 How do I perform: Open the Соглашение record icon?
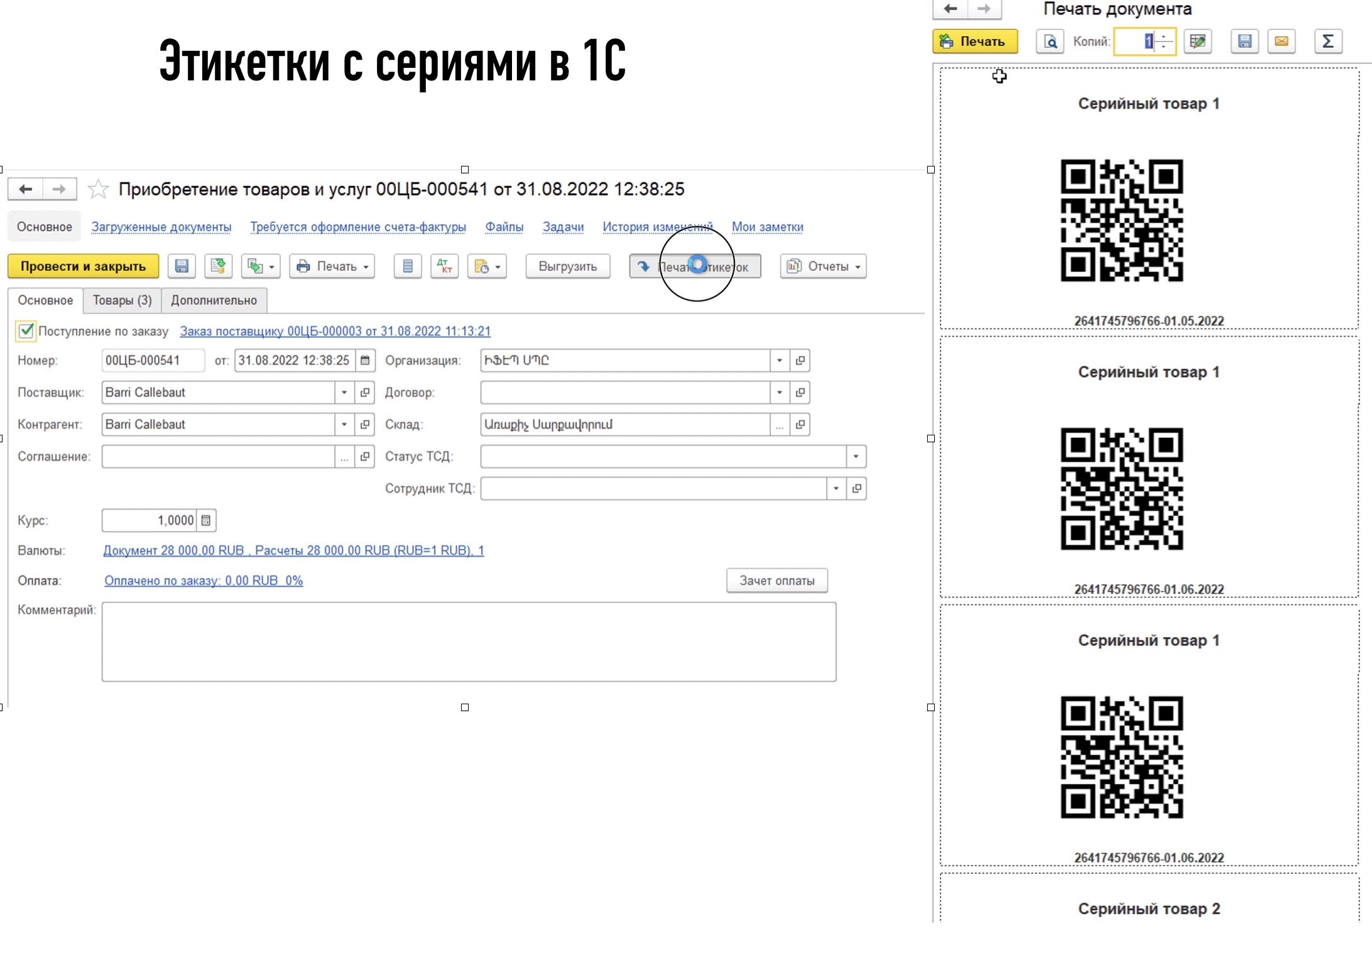coord(365,457)
